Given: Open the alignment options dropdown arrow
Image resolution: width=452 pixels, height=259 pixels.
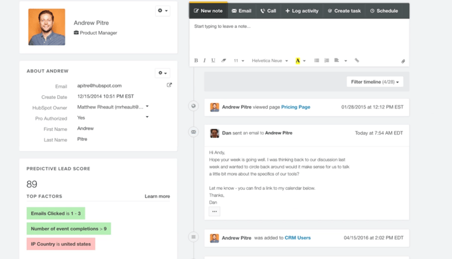Looking at the screenshot, I should coord(346,61).
